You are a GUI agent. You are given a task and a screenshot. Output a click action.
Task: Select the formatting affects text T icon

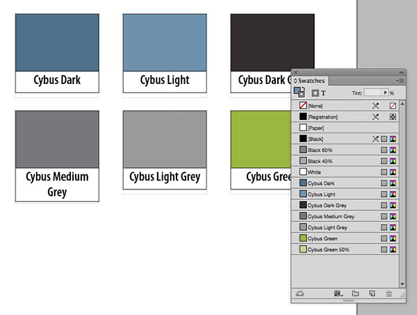323,93
